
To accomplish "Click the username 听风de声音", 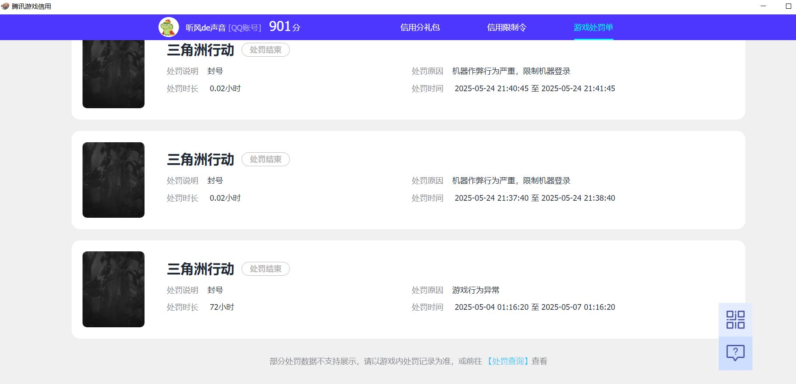I will click(206, 28).
